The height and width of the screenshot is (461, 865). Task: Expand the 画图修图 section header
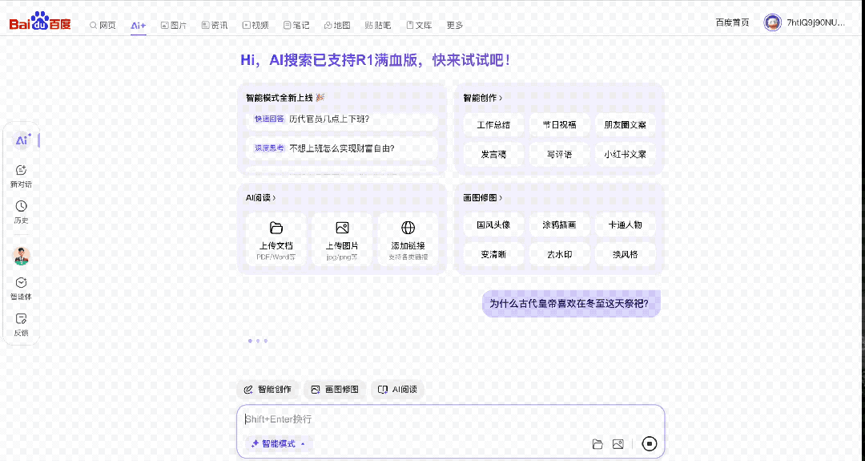click(483, 198)
